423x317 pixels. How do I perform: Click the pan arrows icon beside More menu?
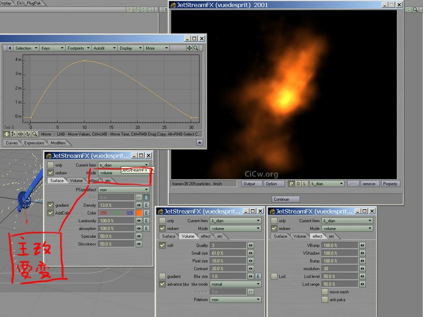coord(189,48)
